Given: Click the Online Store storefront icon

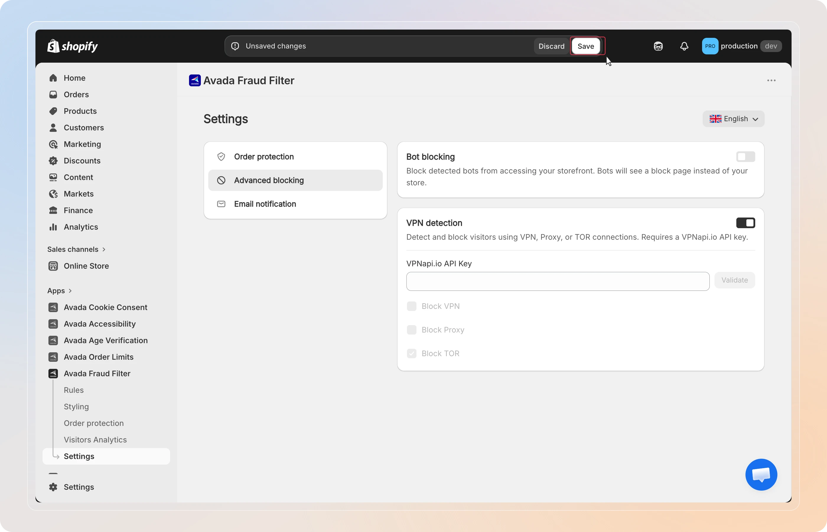Looking at the screenshot, I should (53, 266).
